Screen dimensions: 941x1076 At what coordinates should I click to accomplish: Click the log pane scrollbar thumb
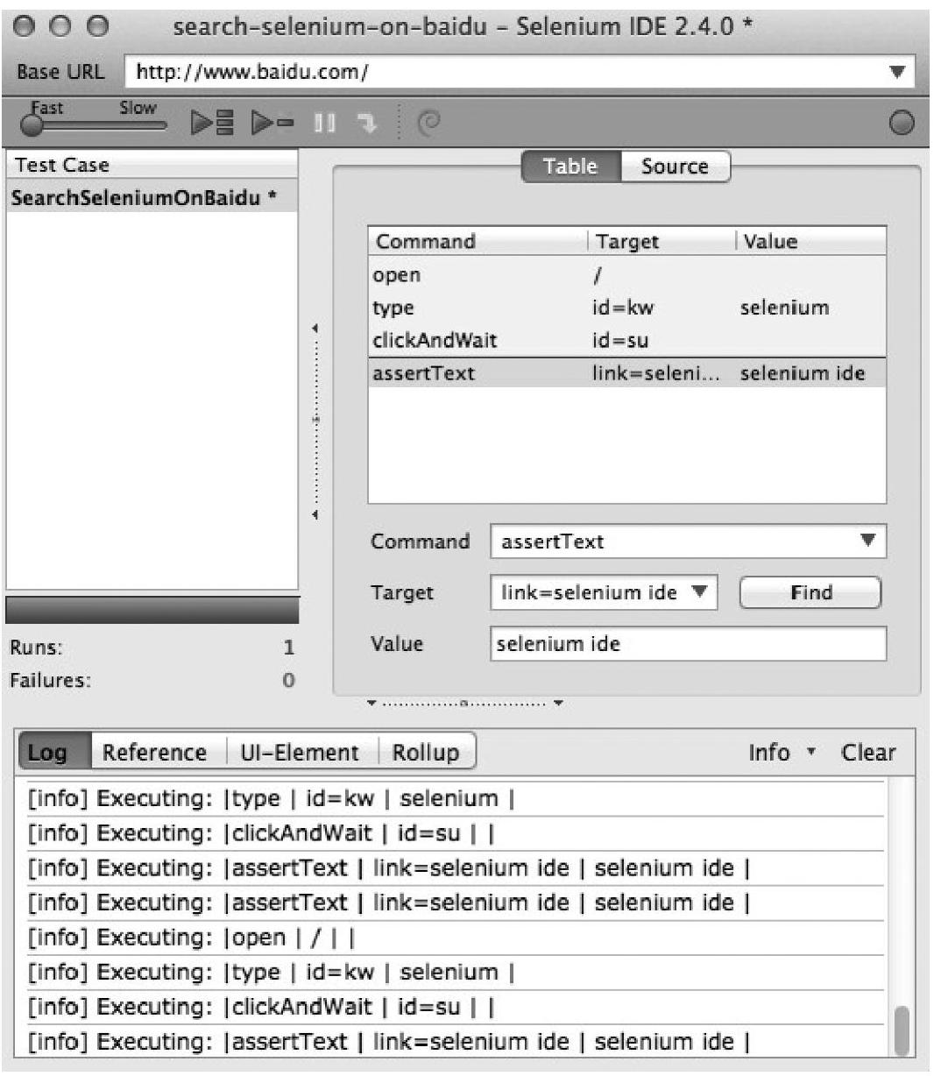[902, 1031]
